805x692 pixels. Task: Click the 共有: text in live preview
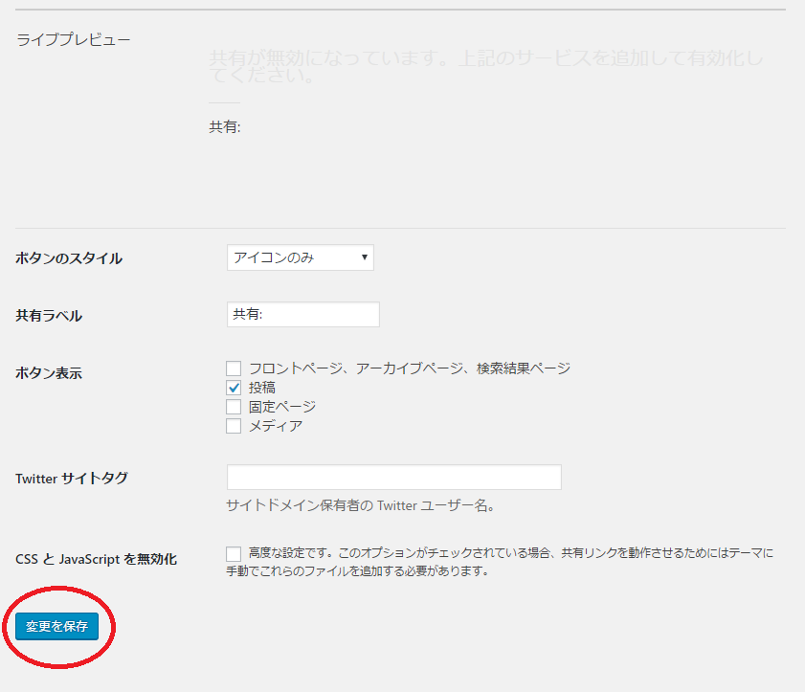[x=225, y=126]
